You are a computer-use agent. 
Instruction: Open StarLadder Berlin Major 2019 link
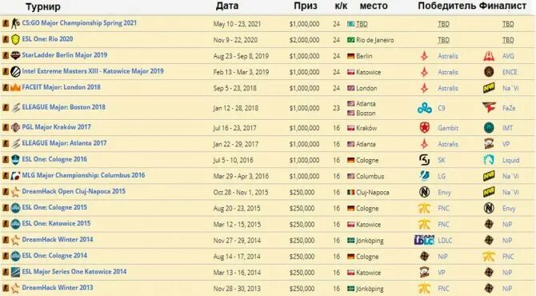tap(65, 55)
